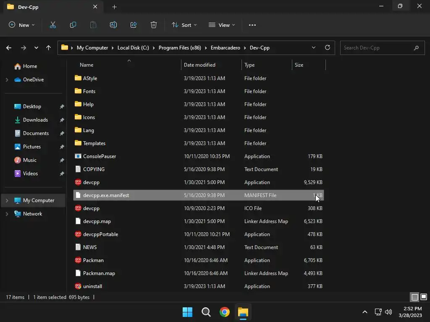This screenshot has width=430, height=322.
Task: Go forward with the right arrow
Action: [24, 48]
